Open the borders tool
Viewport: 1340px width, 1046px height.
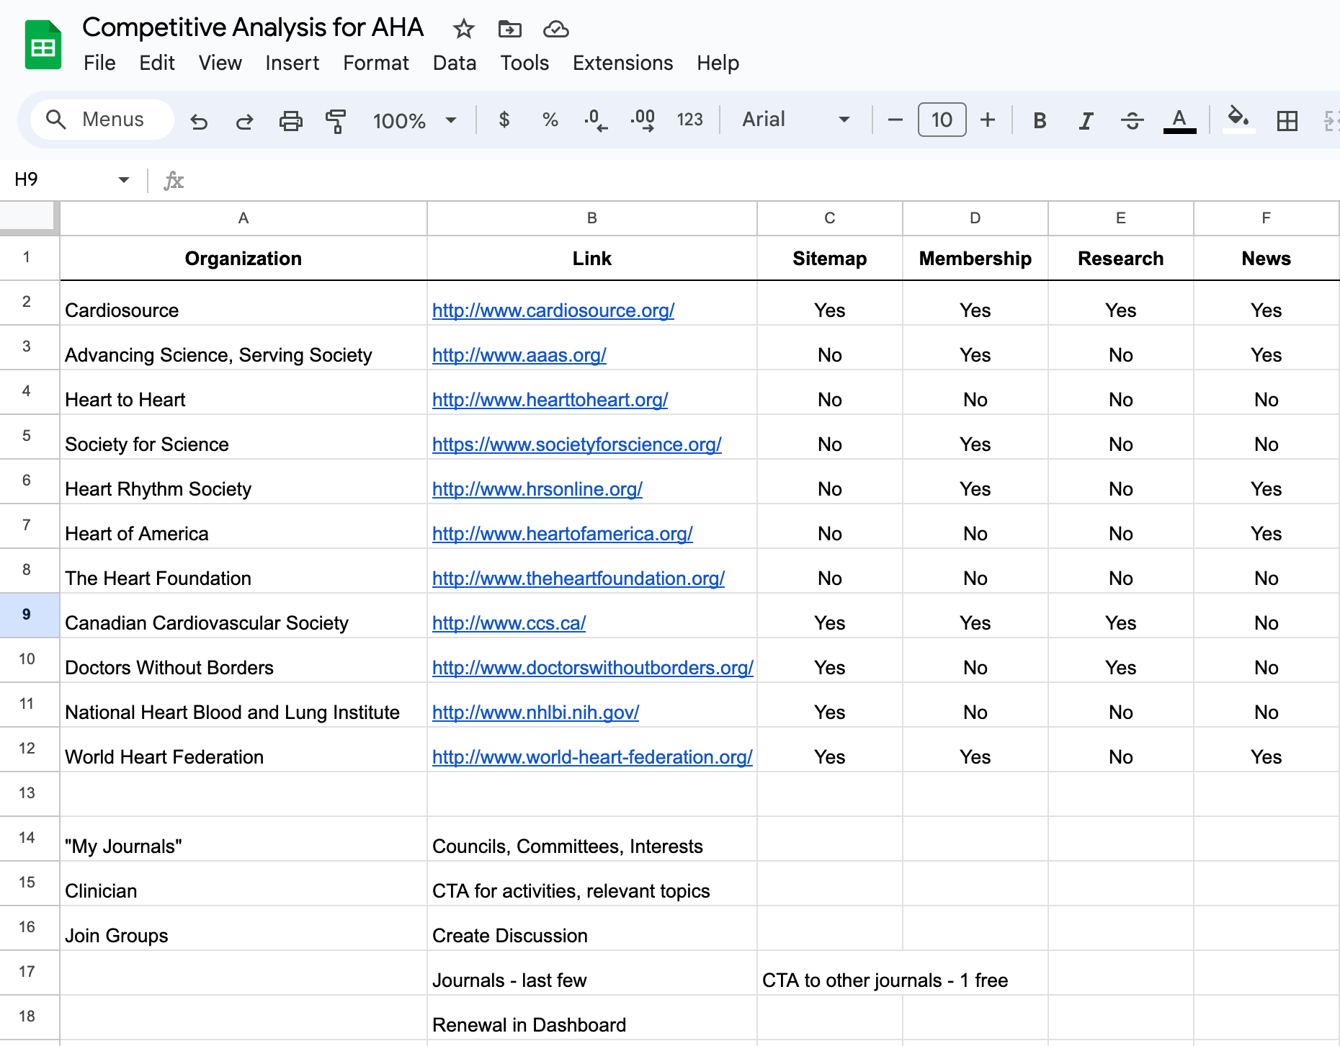1287,120
